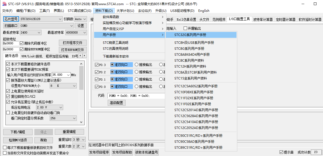This screenshot has width=323, height=156.
Task: Click the 硬件选项 vertical scrollbar thumb
Action: (x=81, y=78)
